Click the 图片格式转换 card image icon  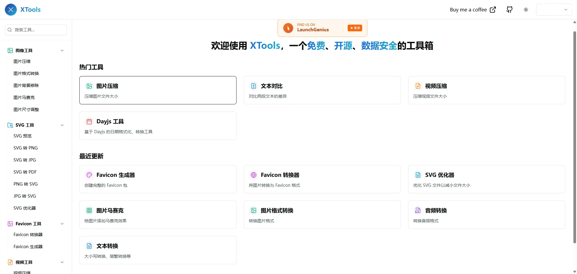point(254,211)
